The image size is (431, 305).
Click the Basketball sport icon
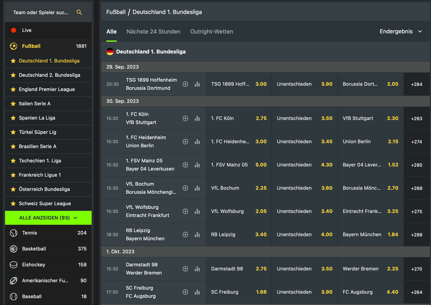coord(13,249)
